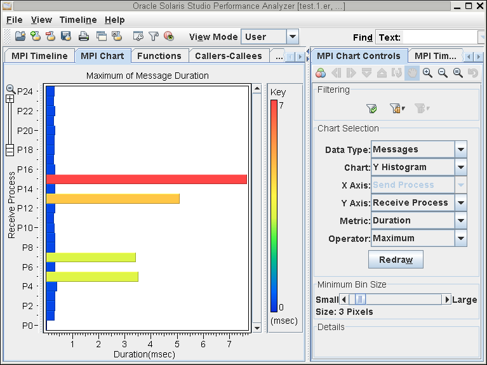Switch to the Callers-Callees tab
Image resolution: width=487 pixels, height=365 pixels.
coord(229,56)
